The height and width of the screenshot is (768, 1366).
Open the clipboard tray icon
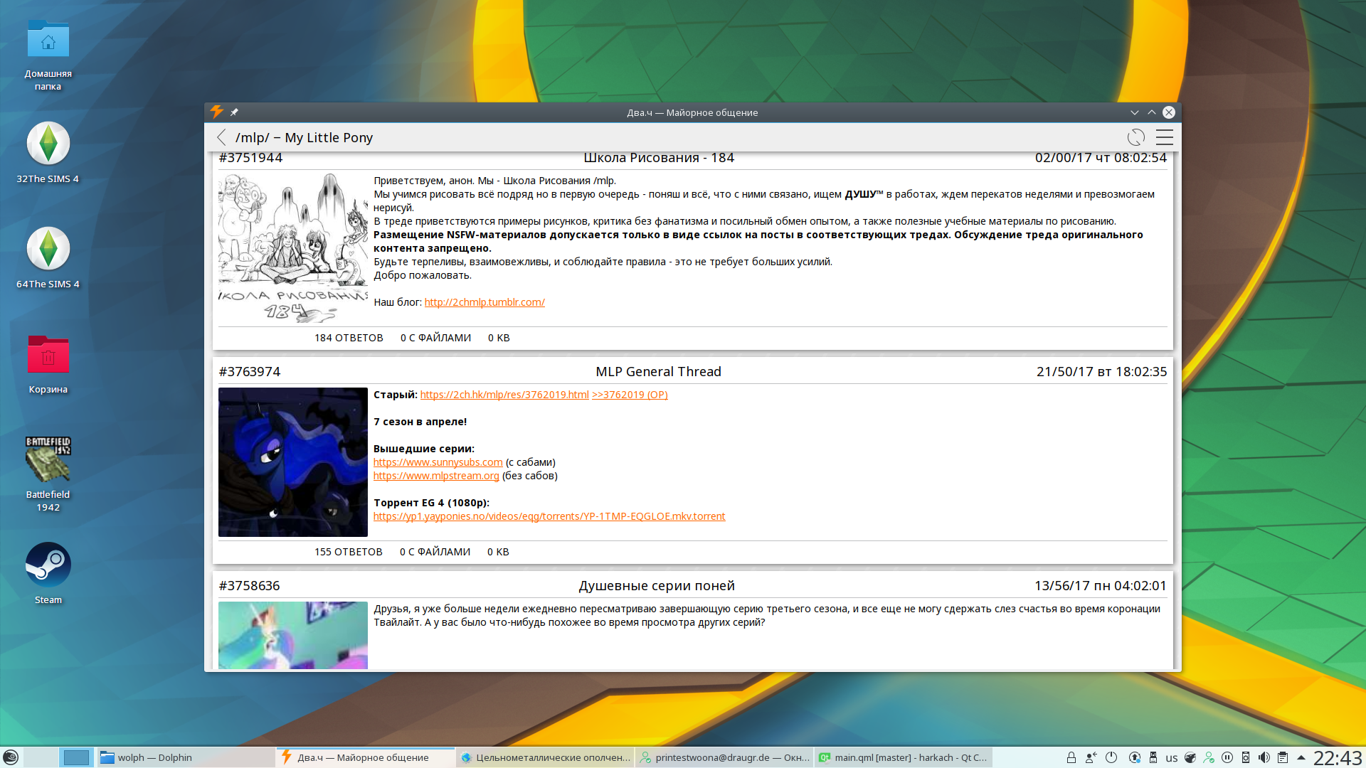coord(1282,757)
